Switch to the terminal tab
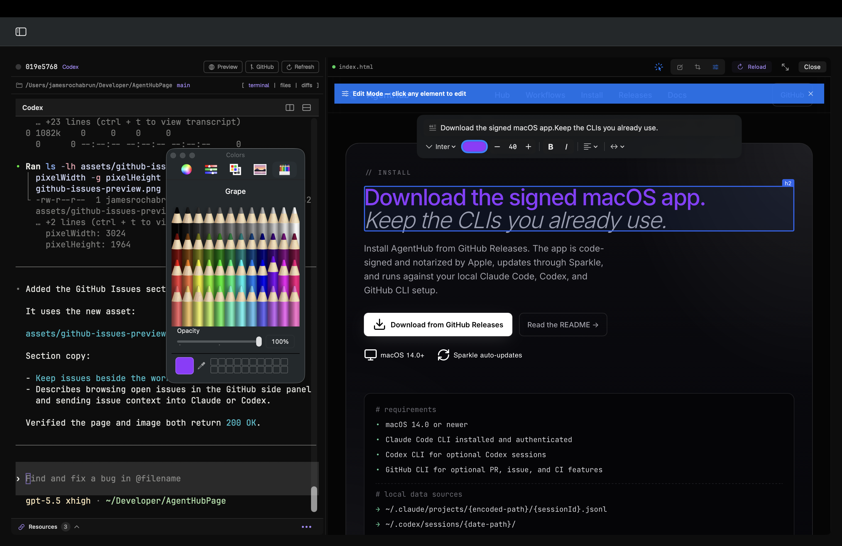The width and height of the screenshot is (842, 546). click(259, 85)
